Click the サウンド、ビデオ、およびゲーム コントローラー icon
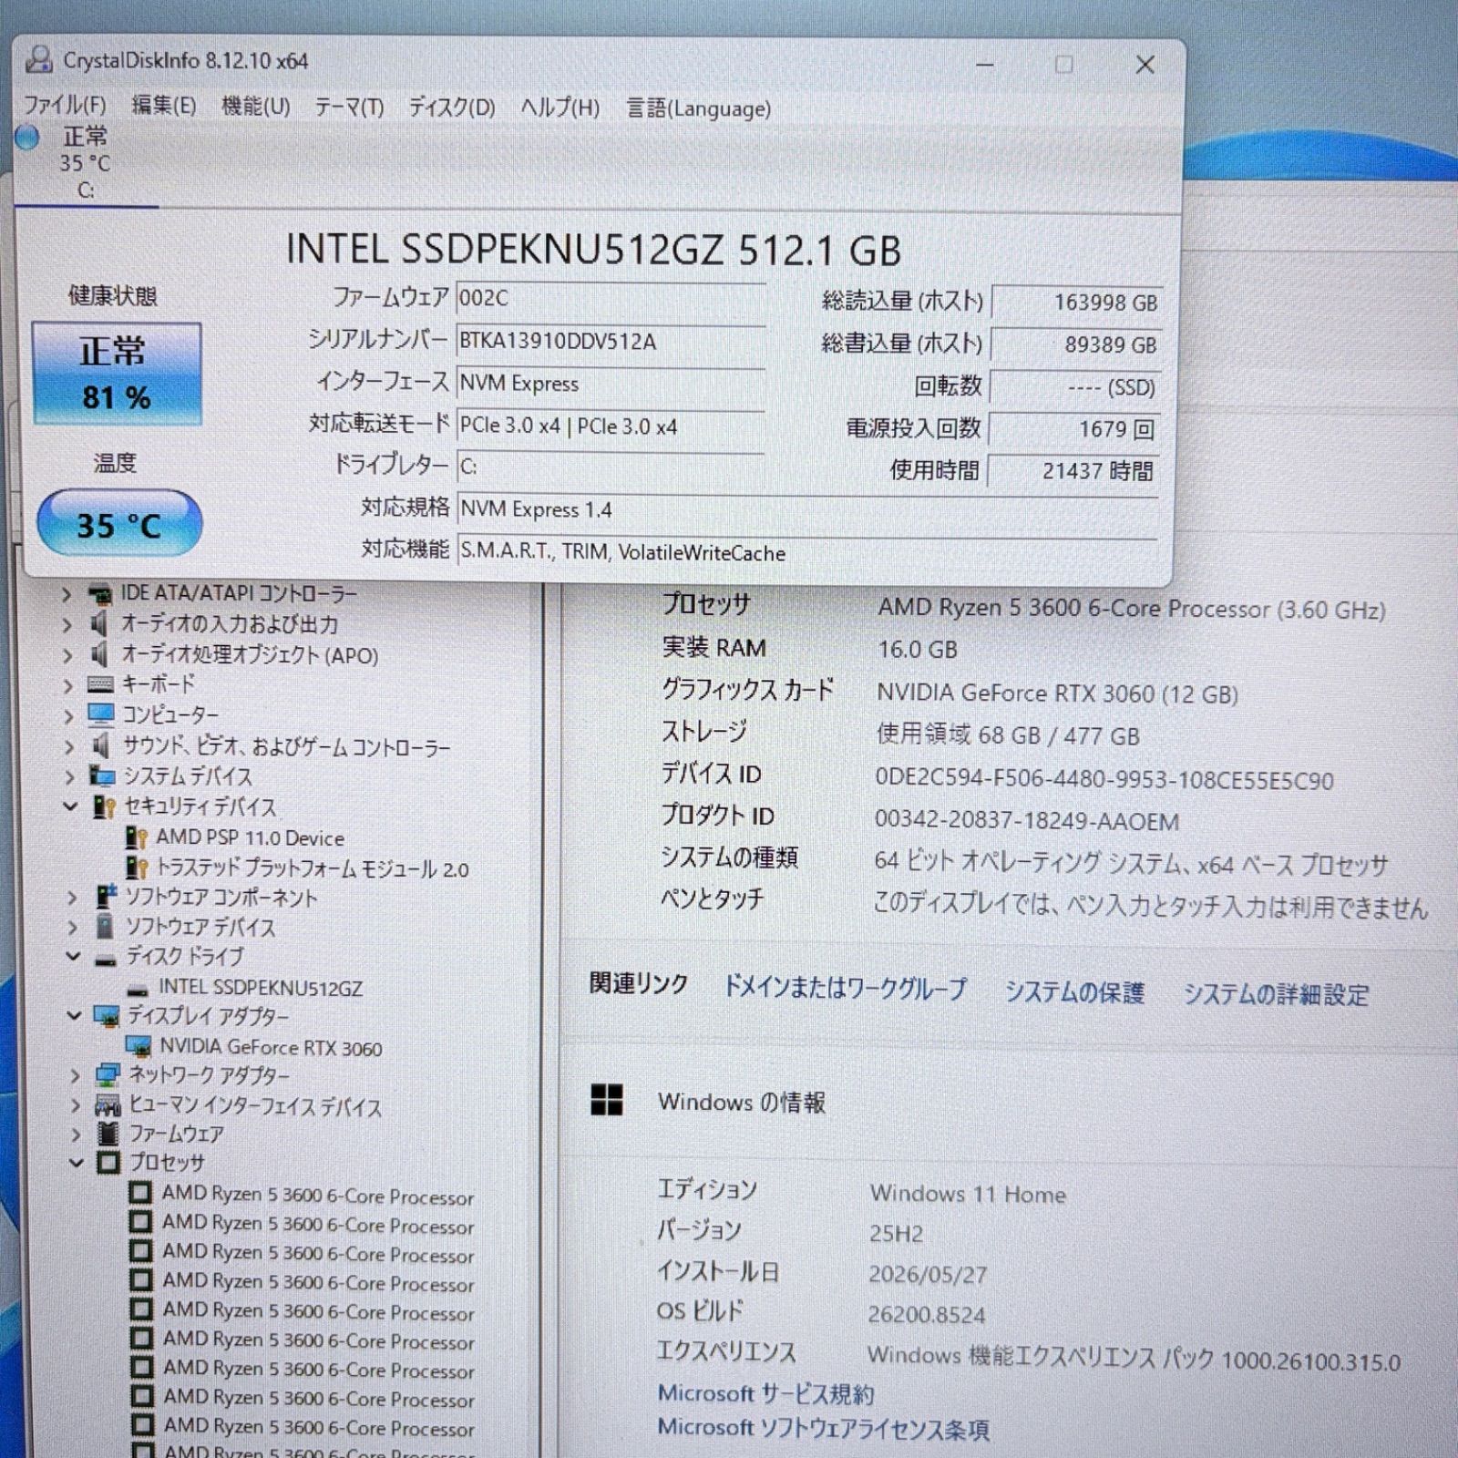1458x1458 pixels. click(100, 745)
